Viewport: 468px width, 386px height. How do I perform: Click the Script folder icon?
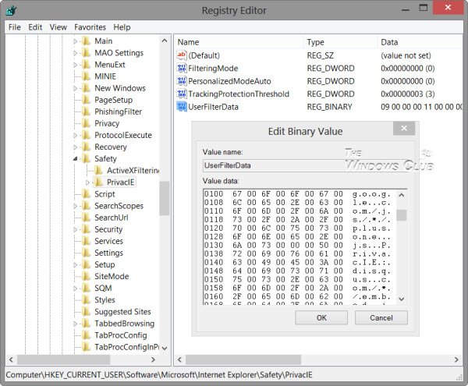pos(87,194)
